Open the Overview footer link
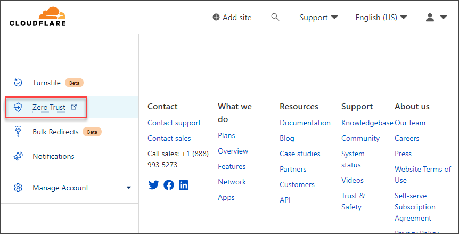The width and height of the screenshot is (459, 234). 233,151
